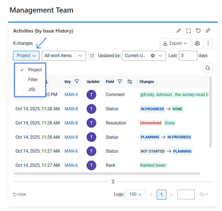Expand the Export dropdown button
Viewport: 222px width, 211px height.
pos(175,43)
